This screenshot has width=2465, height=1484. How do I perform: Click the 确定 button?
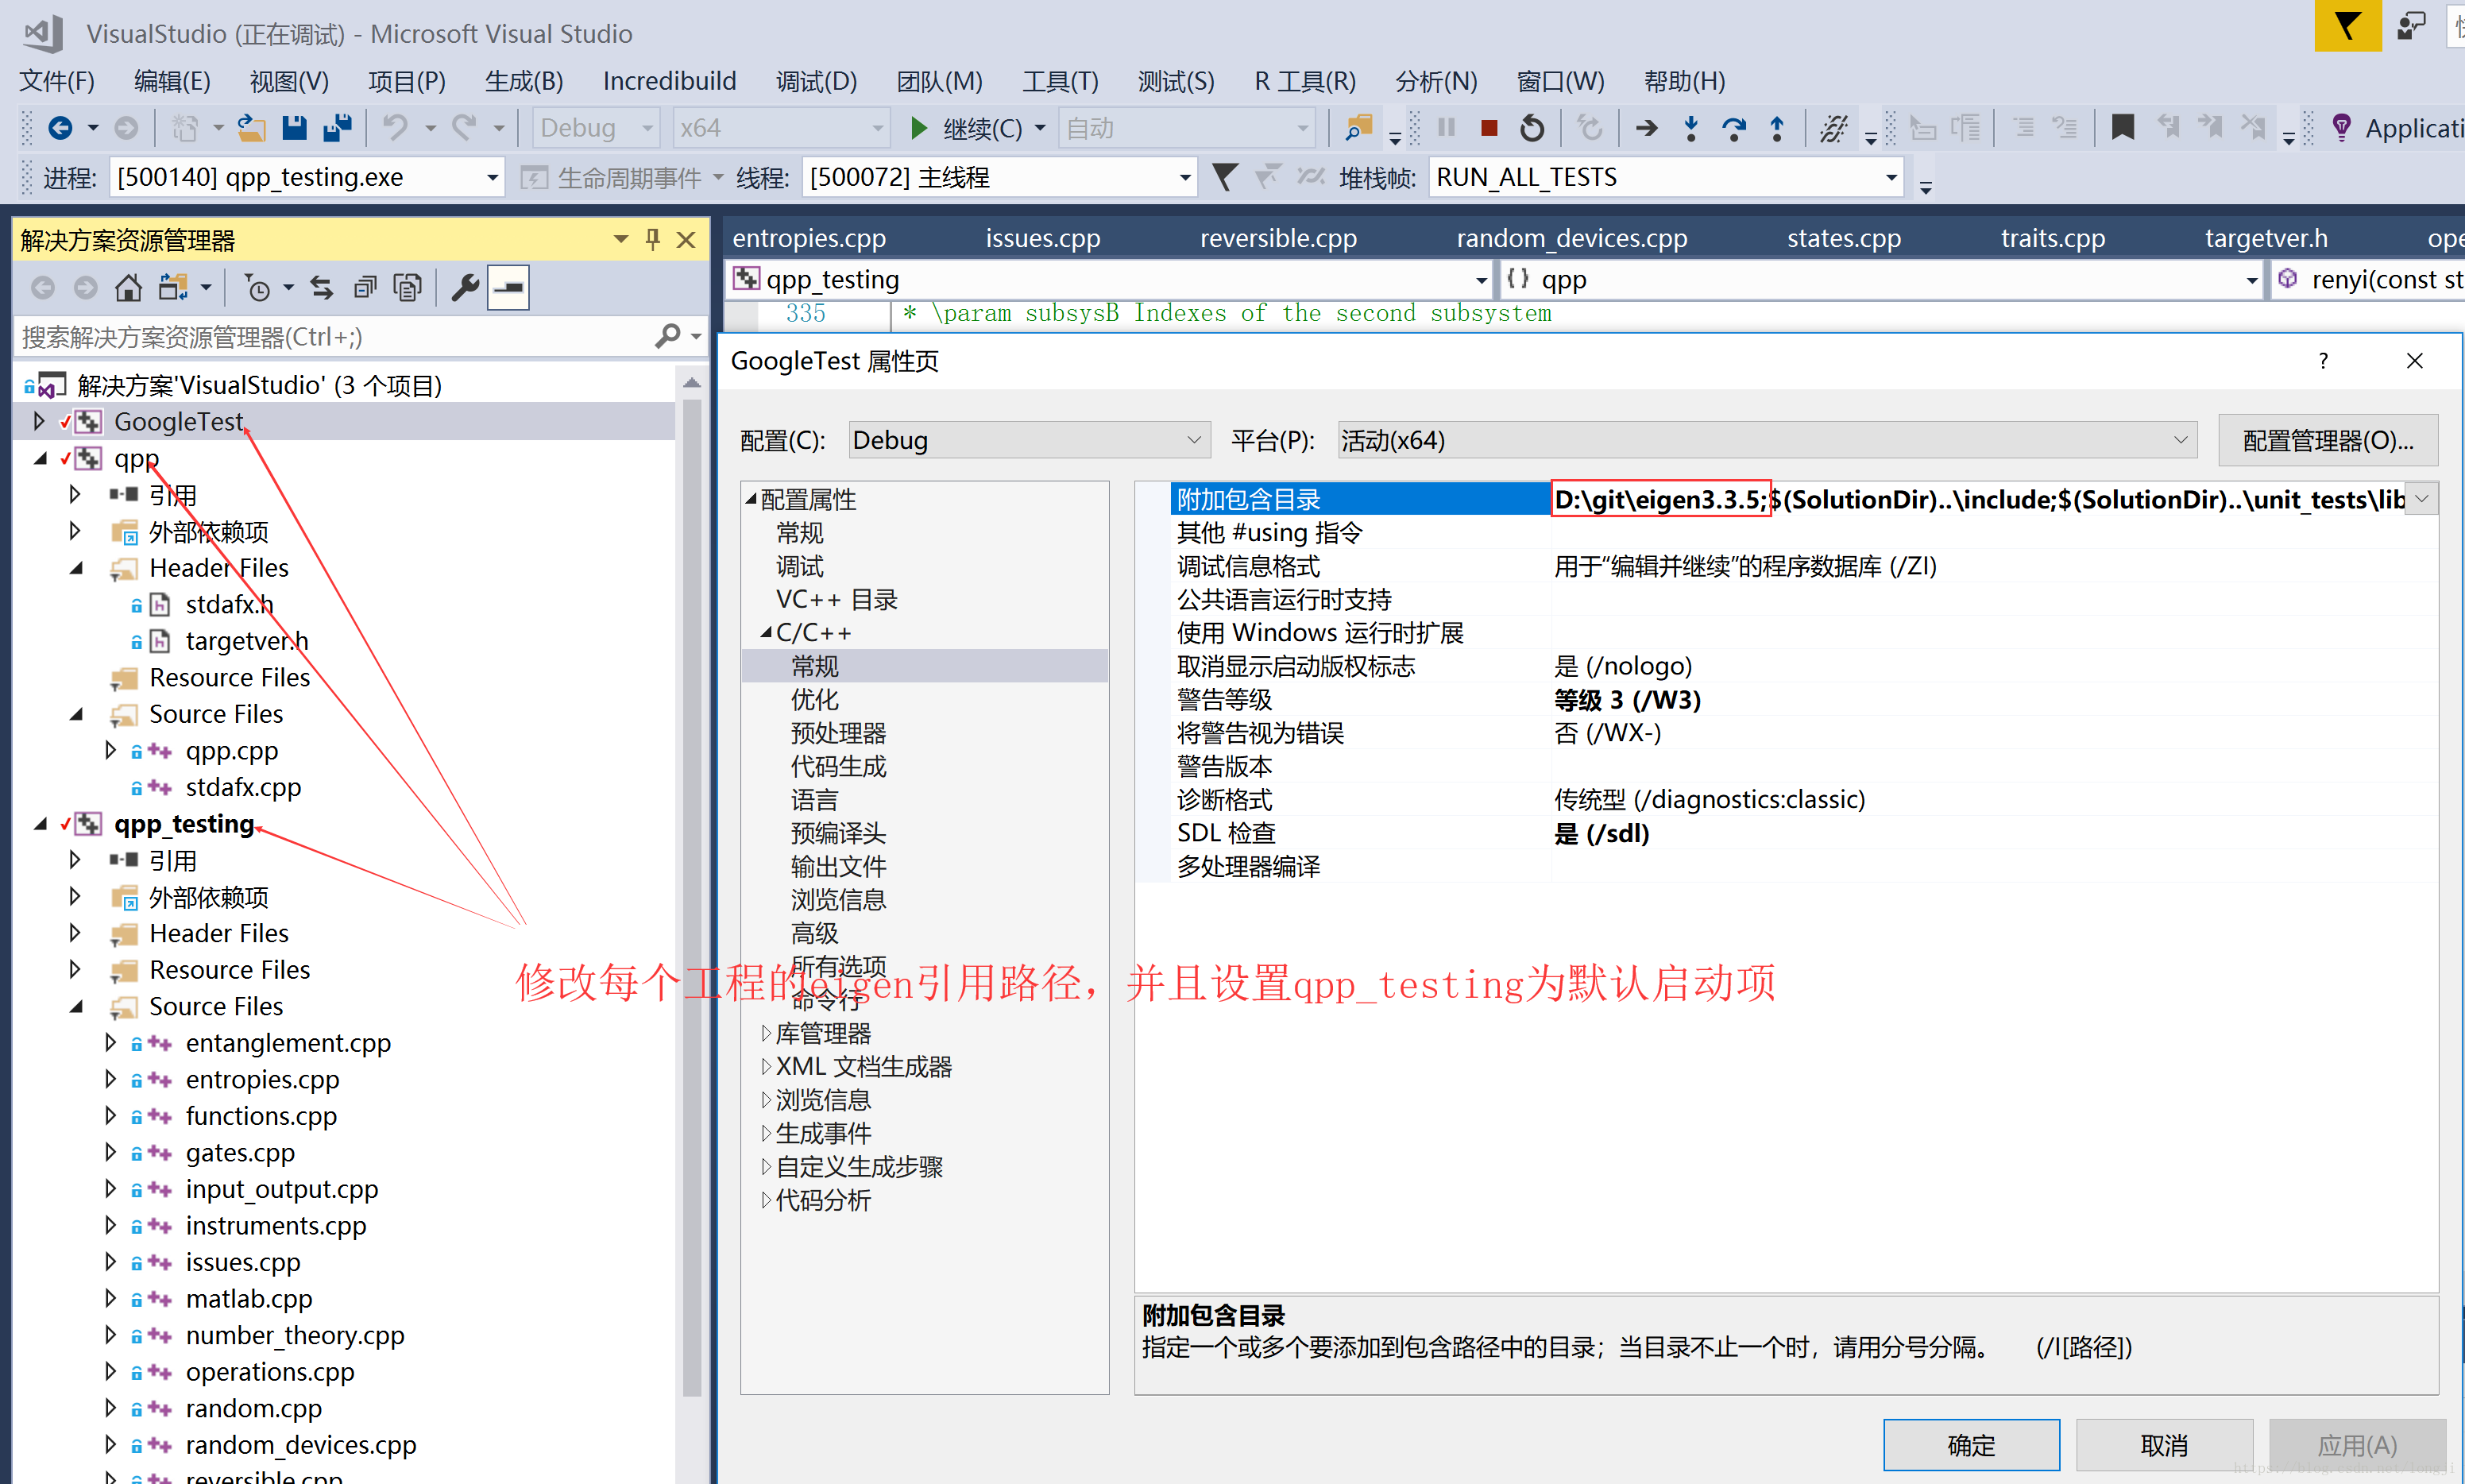[x=1971, y=1445]
